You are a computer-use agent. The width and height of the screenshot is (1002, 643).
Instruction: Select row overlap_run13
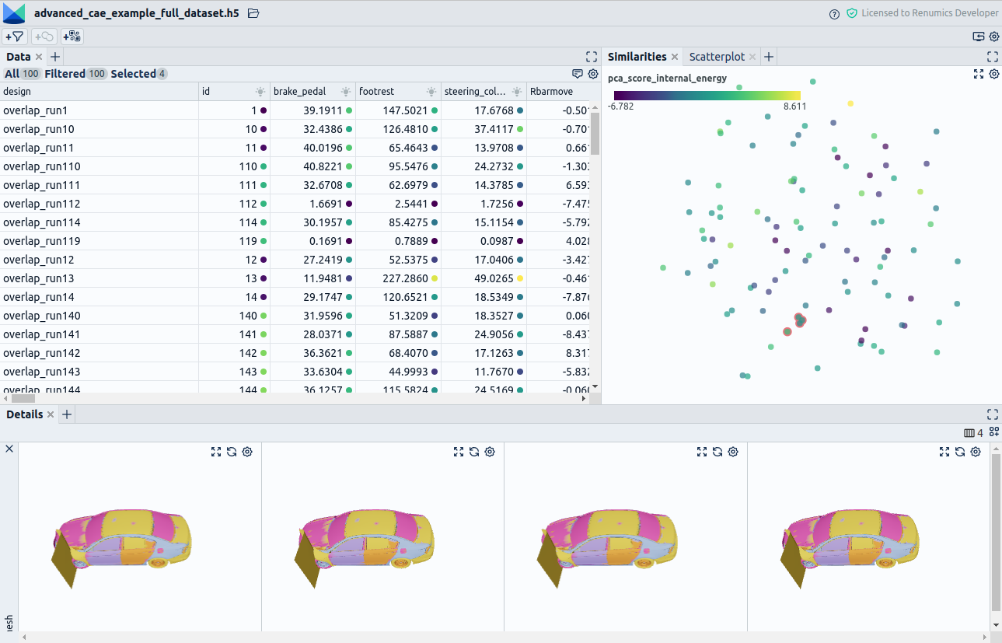coord(295,278)
